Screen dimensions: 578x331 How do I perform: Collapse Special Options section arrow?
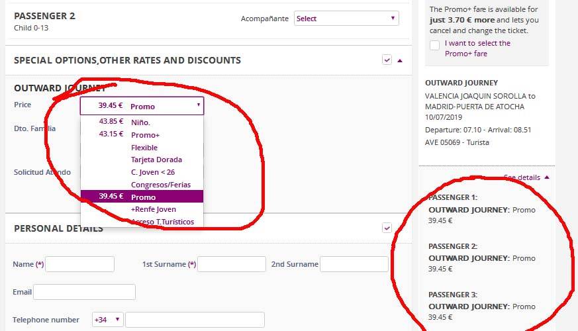tap(400, 60)
